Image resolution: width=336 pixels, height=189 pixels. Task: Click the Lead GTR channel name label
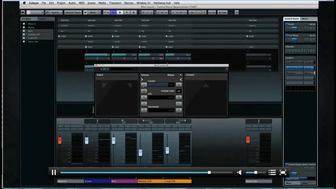pyautogui.click(x=178, y=181)
